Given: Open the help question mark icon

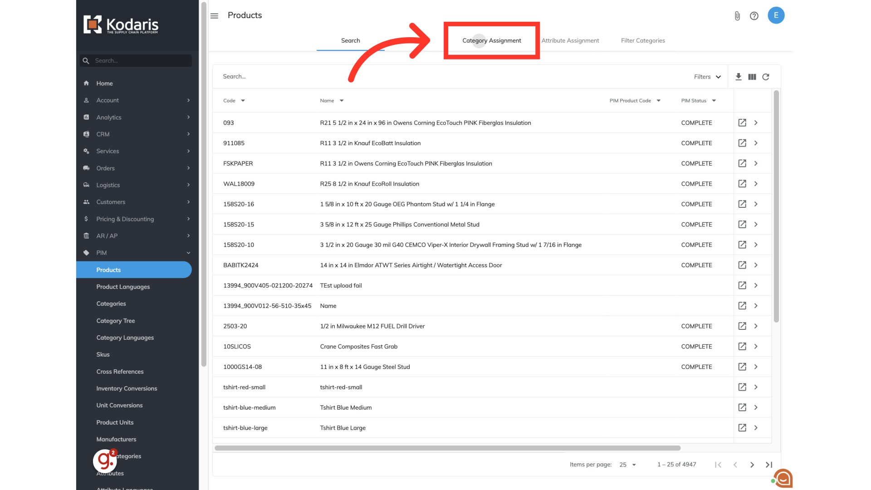Looking at the screenshot, I should click(x=754, y=16).
